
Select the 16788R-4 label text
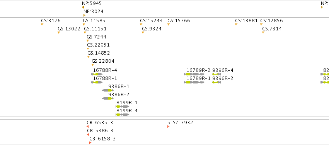105,70
